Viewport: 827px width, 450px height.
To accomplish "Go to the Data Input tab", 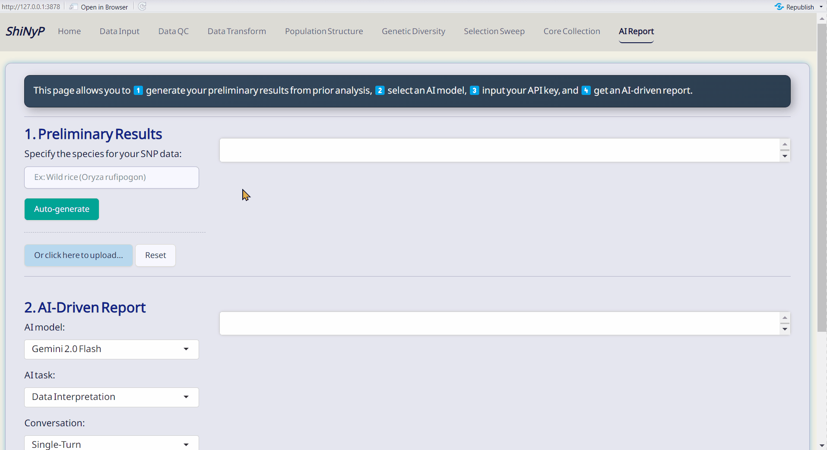I will (120, 31).
